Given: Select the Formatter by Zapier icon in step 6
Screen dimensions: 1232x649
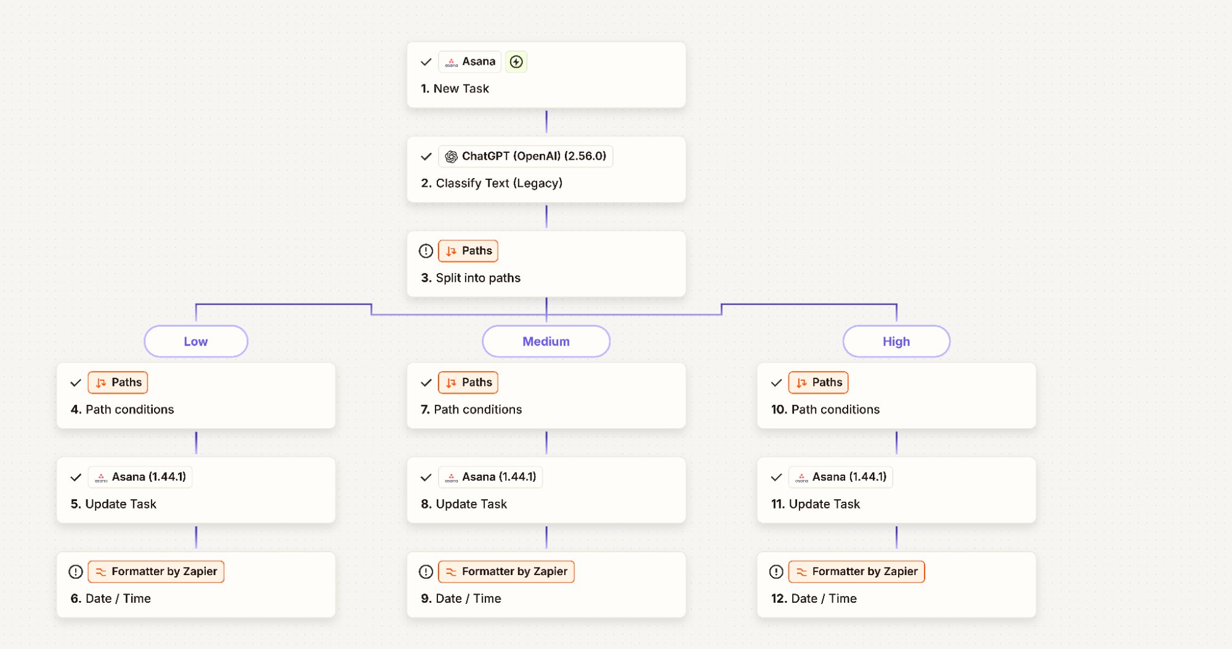Looking at the screenshot, I should click(x=101, y=571).
